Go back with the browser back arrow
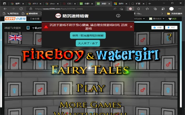Viewport: 185px width, 115px height. [5, 9]
